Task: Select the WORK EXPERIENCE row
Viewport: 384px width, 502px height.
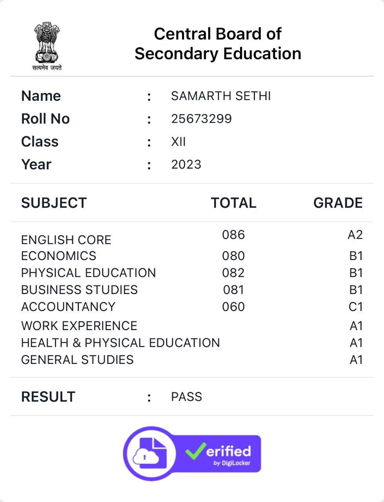Action: (x=192, y=326)
